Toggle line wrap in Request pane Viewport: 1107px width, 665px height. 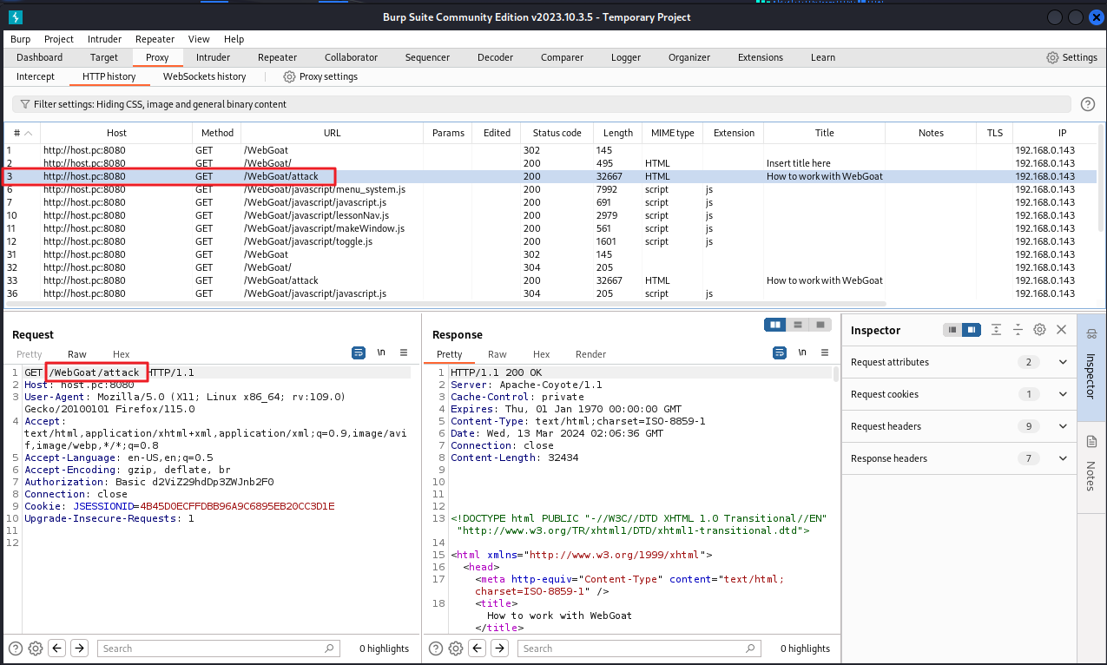[x=359, y=352]
